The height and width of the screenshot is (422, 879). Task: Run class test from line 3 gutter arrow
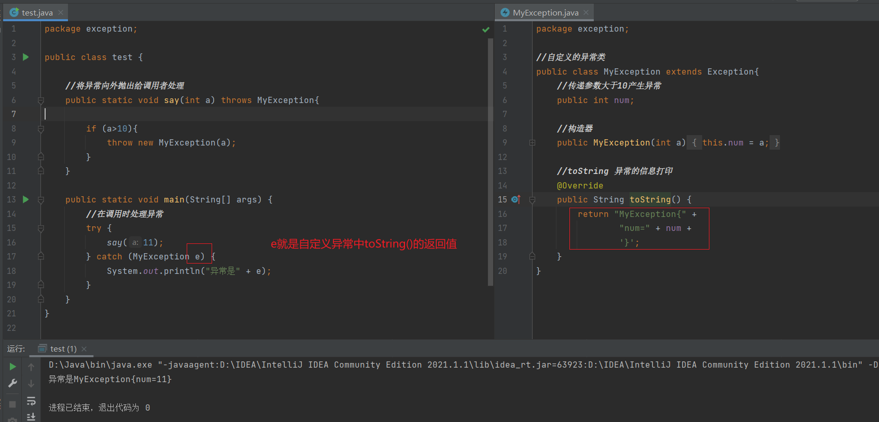click(26, 57)
